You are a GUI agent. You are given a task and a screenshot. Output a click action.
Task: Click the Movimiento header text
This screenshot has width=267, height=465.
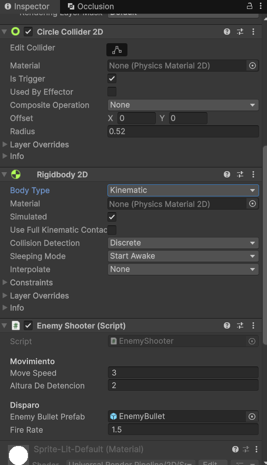(32, 361)
